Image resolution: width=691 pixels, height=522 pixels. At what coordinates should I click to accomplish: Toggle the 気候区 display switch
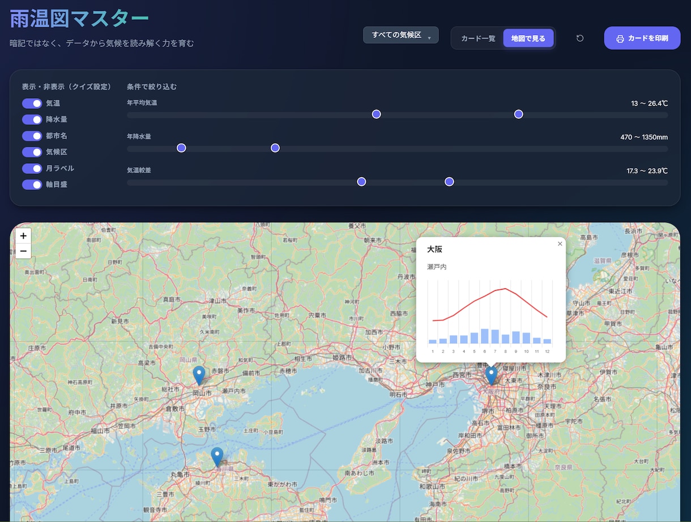click(x=32, y=152)
